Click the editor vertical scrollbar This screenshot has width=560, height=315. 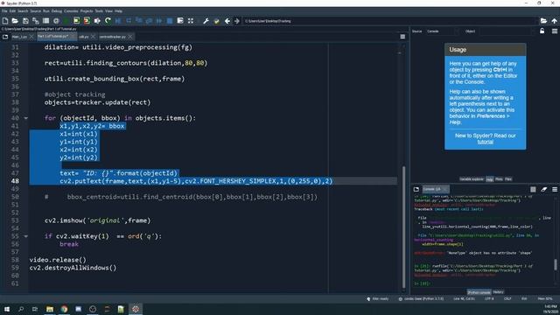(x=404, y=227)
